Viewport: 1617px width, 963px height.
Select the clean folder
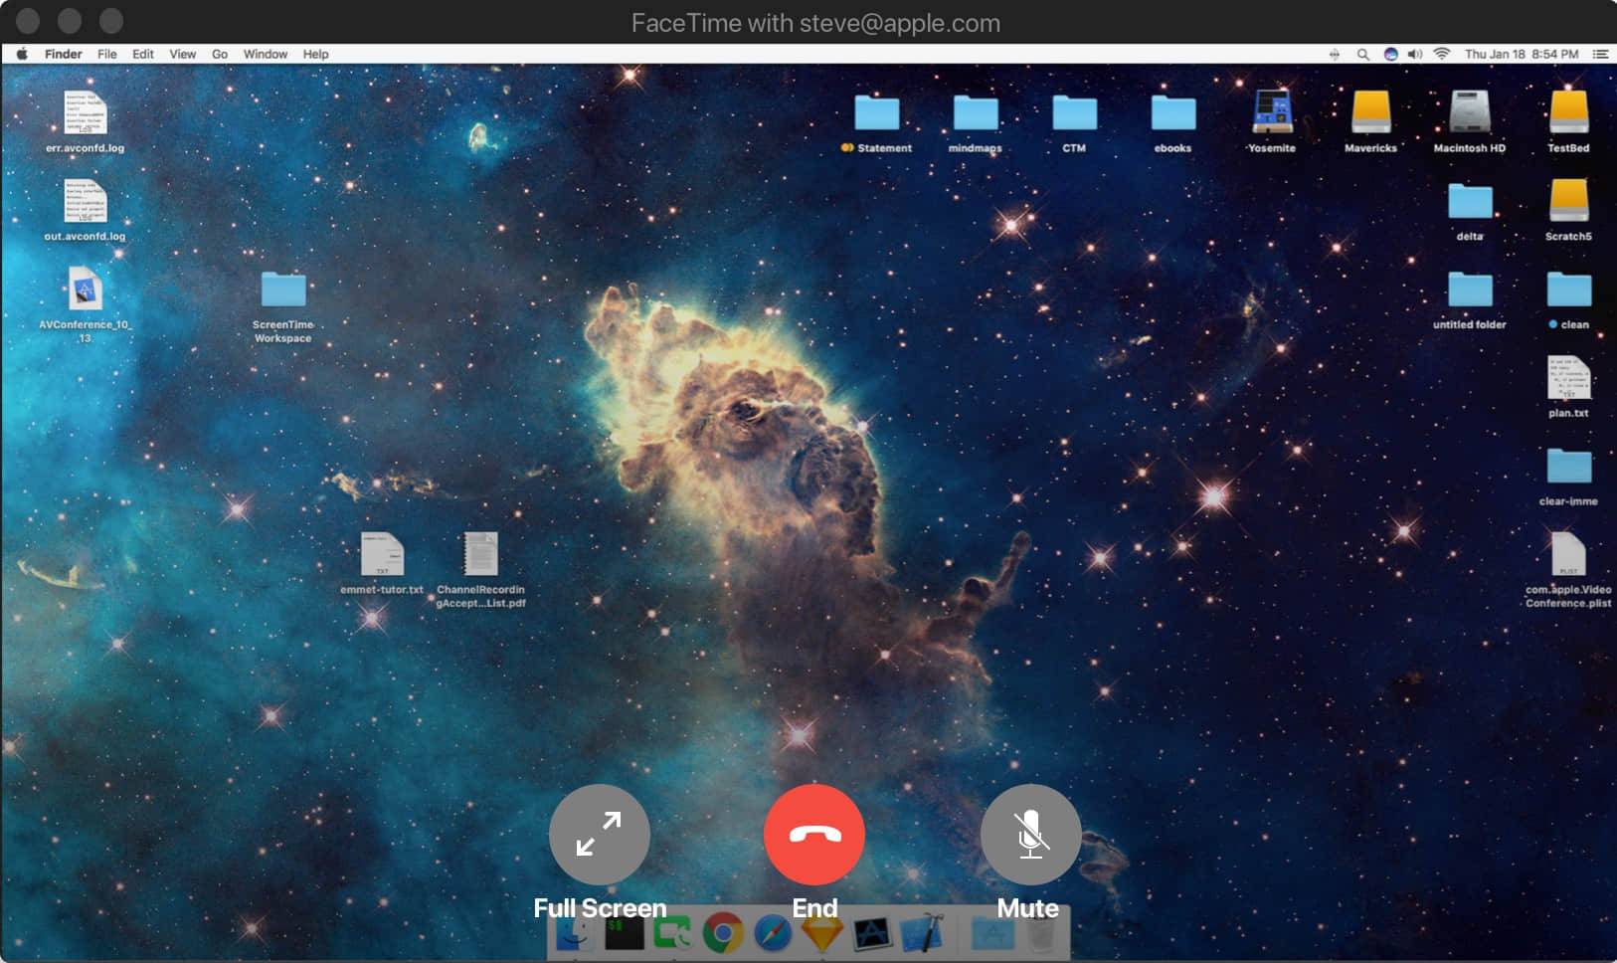pos(1568,289)
